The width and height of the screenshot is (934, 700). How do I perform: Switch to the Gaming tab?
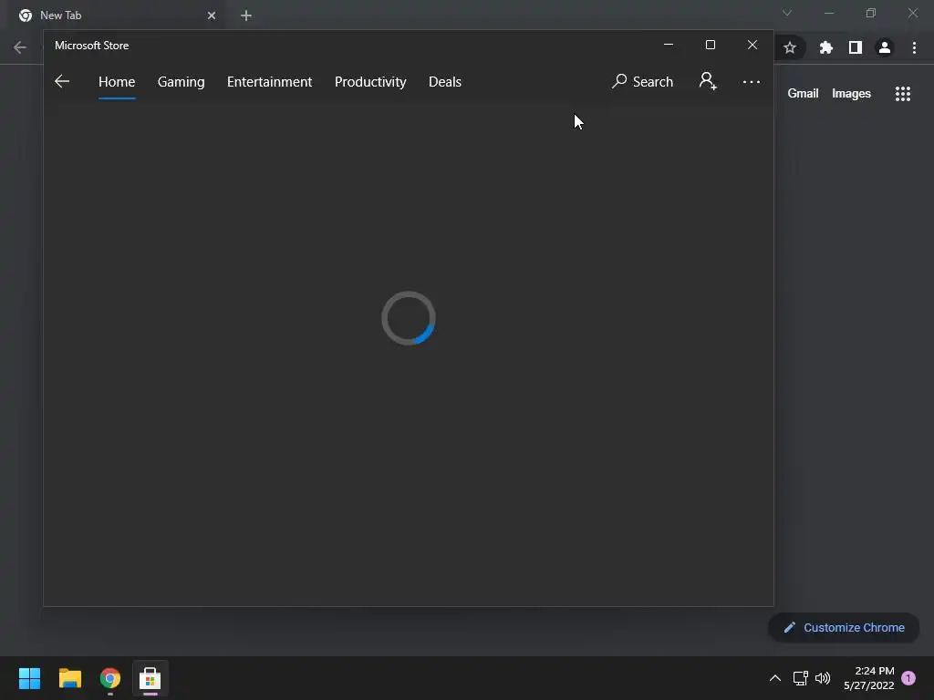point(182,81)
